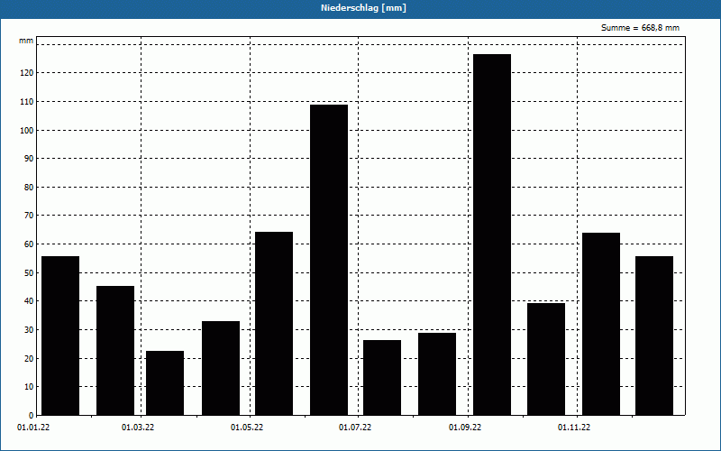Select the August bar near 29 mm
The image size is (721, 451).
point(437,374)
